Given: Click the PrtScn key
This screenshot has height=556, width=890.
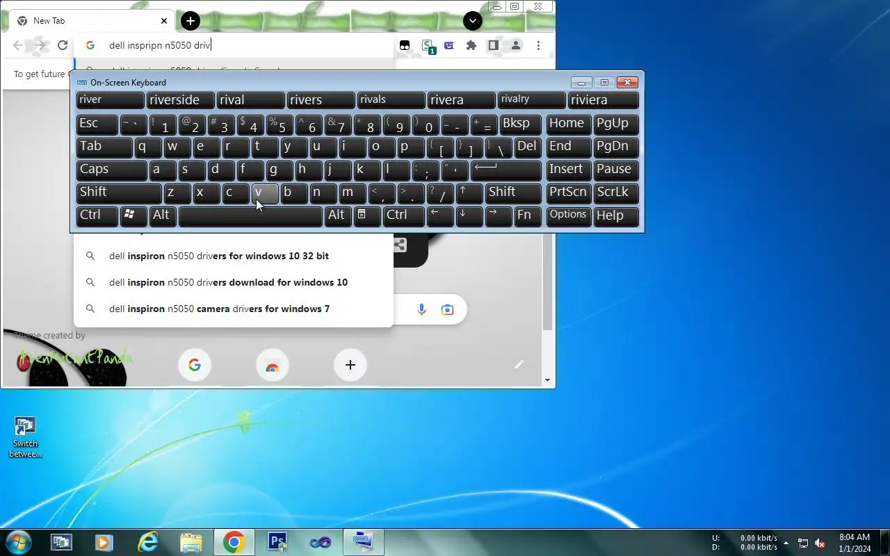Looking at the screenshot, I should 569,193.
